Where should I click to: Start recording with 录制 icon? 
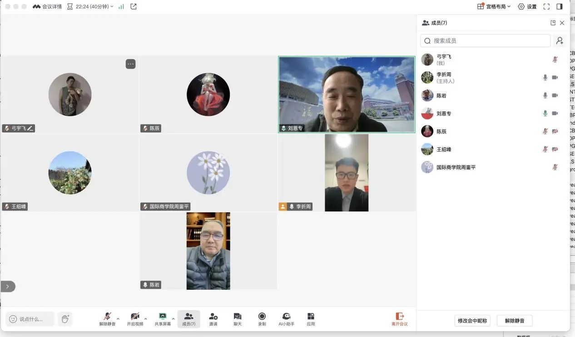click(x=262, y=319)
